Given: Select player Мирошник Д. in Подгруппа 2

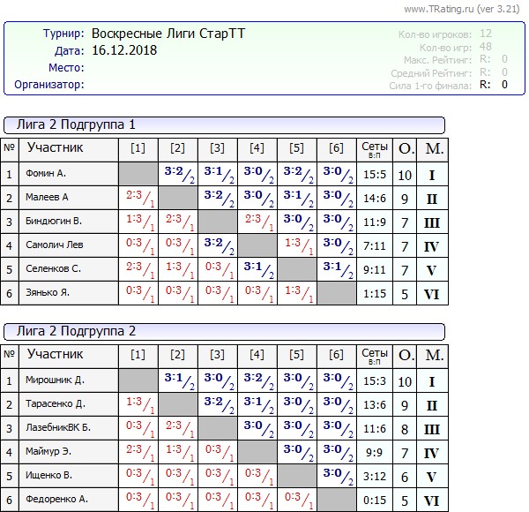Looking at the screenshot, I should pos(56,380).
